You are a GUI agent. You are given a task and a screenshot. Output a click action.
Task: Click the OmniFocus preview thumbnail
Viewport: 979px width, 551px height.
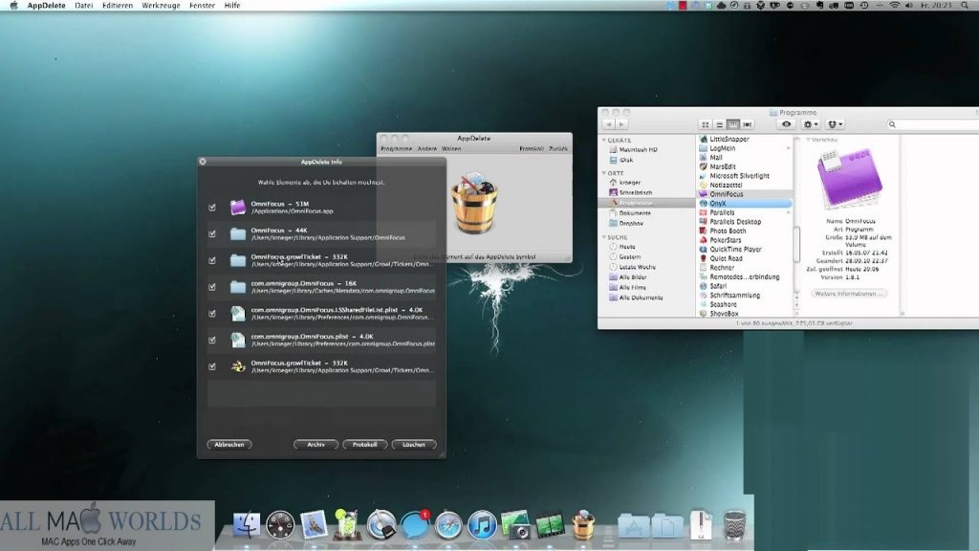[849, 179]
